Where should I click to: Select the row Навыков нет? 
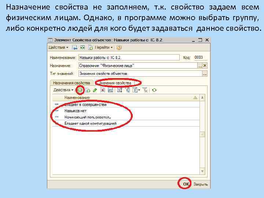[x=126, y=111]
